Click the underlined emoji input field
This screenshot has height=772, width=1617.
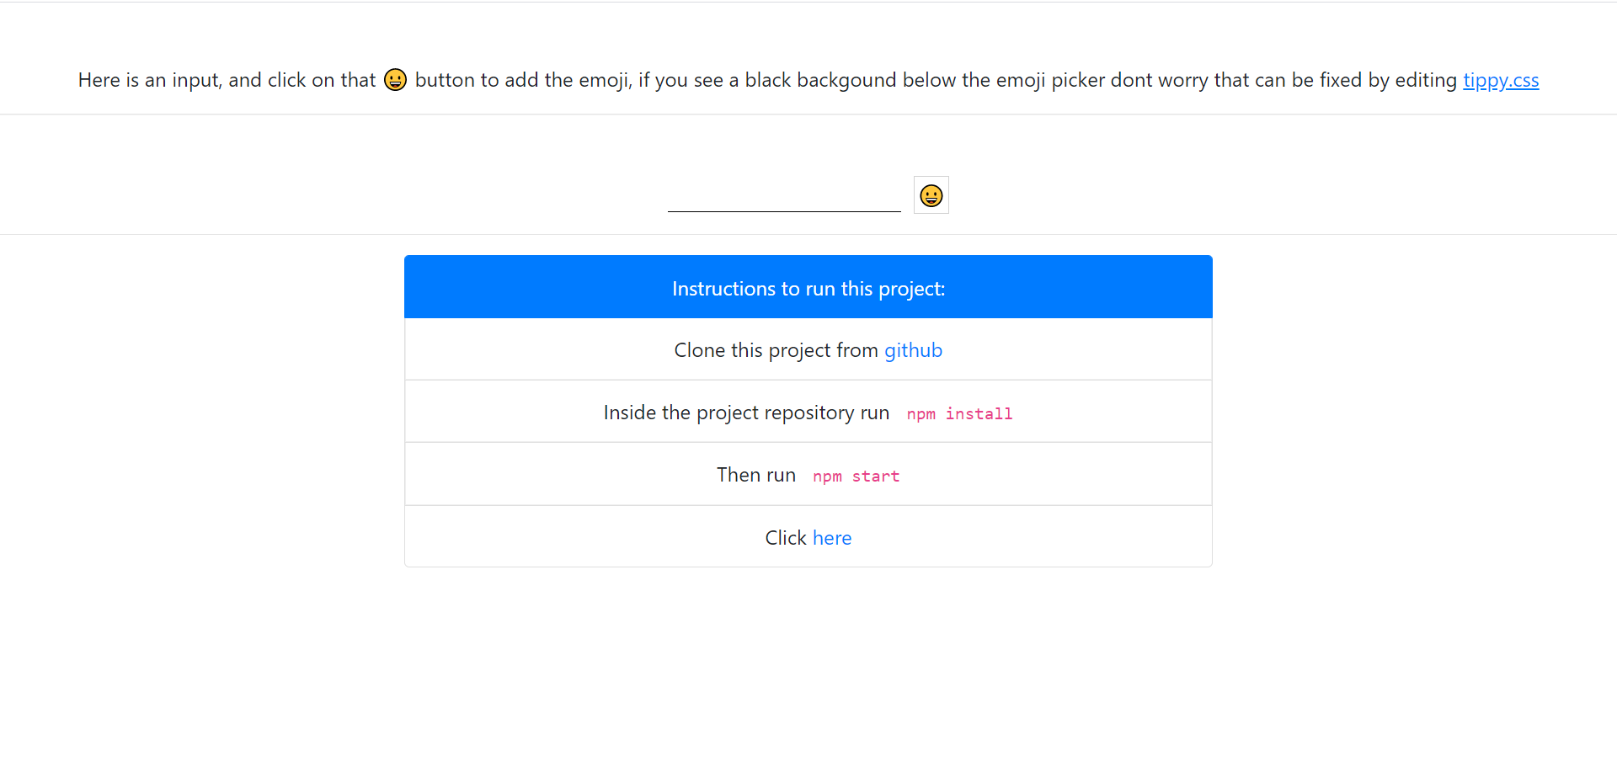[783, 198]
